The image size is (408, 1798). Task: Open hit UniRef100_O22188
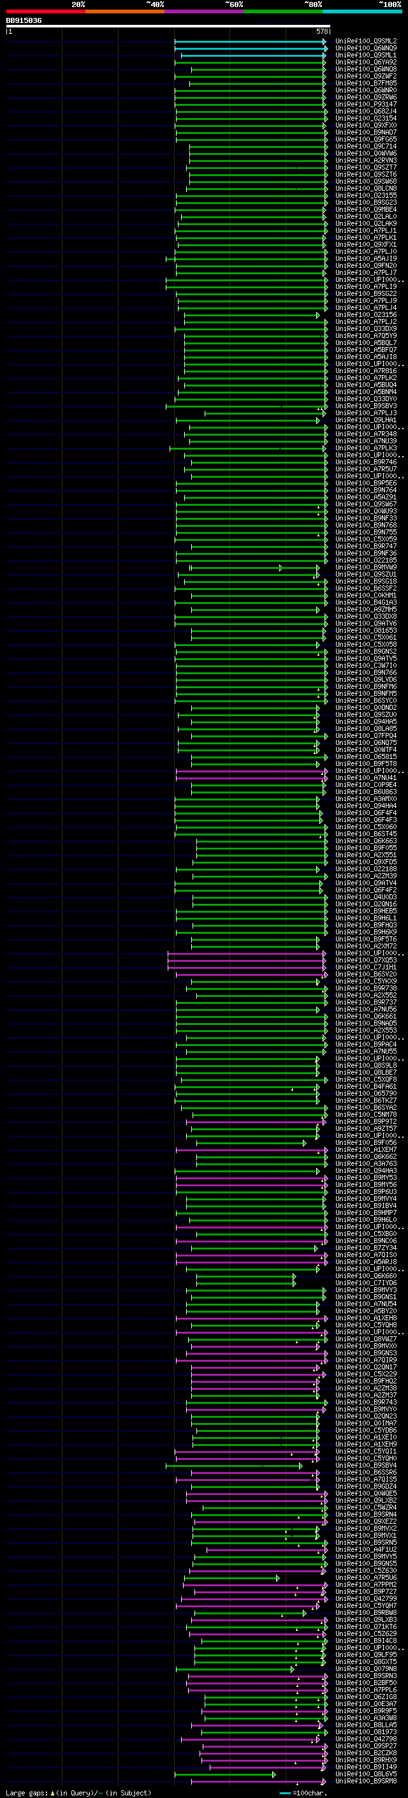coord(365,869)
